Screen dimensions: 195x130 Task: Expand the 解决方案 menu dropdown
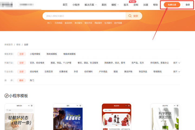click(x=96, y=5)
